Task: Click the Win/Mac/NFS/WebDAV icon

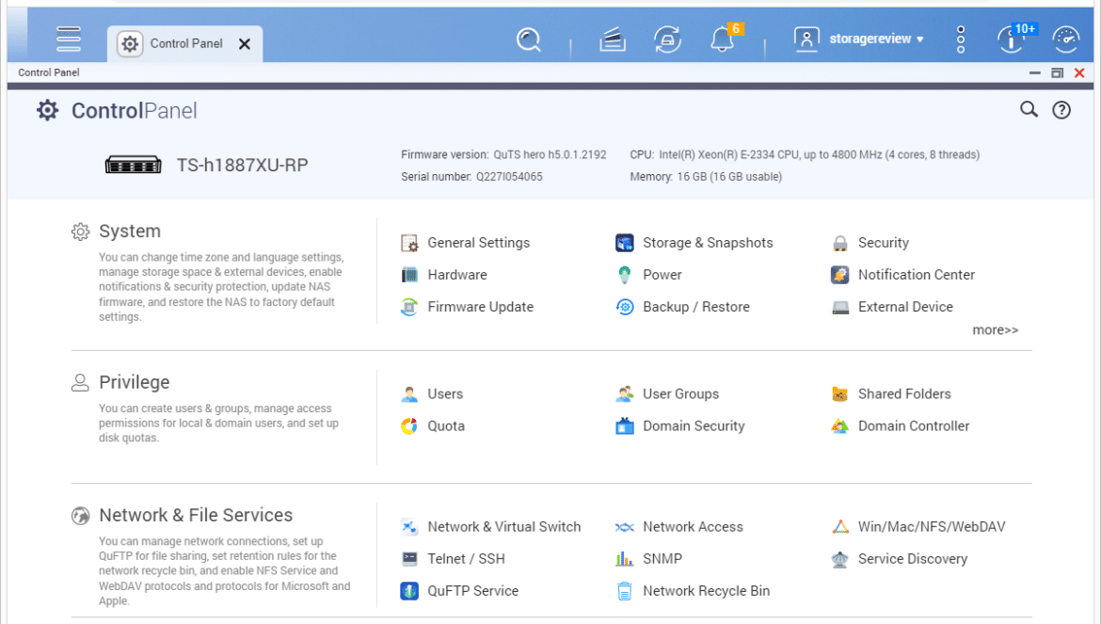Action: pyautogui.click(x=839, y=526)
